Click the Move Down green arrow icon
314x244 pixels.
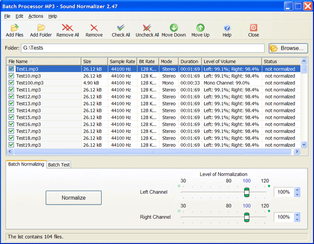coord(174,28)
